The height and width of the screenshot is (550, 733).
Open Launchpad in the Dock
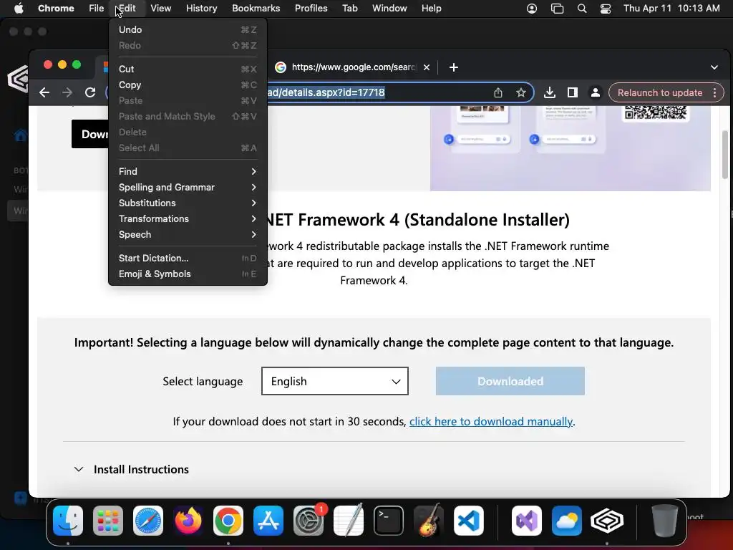click(x=108, y=521)
